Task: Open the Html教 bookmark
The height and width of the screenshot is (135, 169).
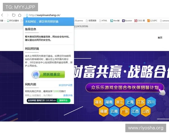Action: point(115,21)
